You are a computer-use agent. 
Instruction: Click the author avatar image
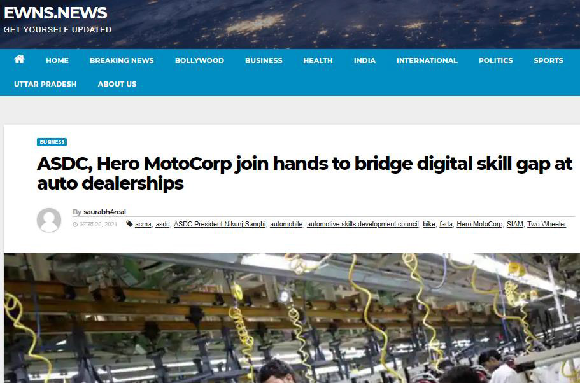pyautogui.click(x=49, y=220)
